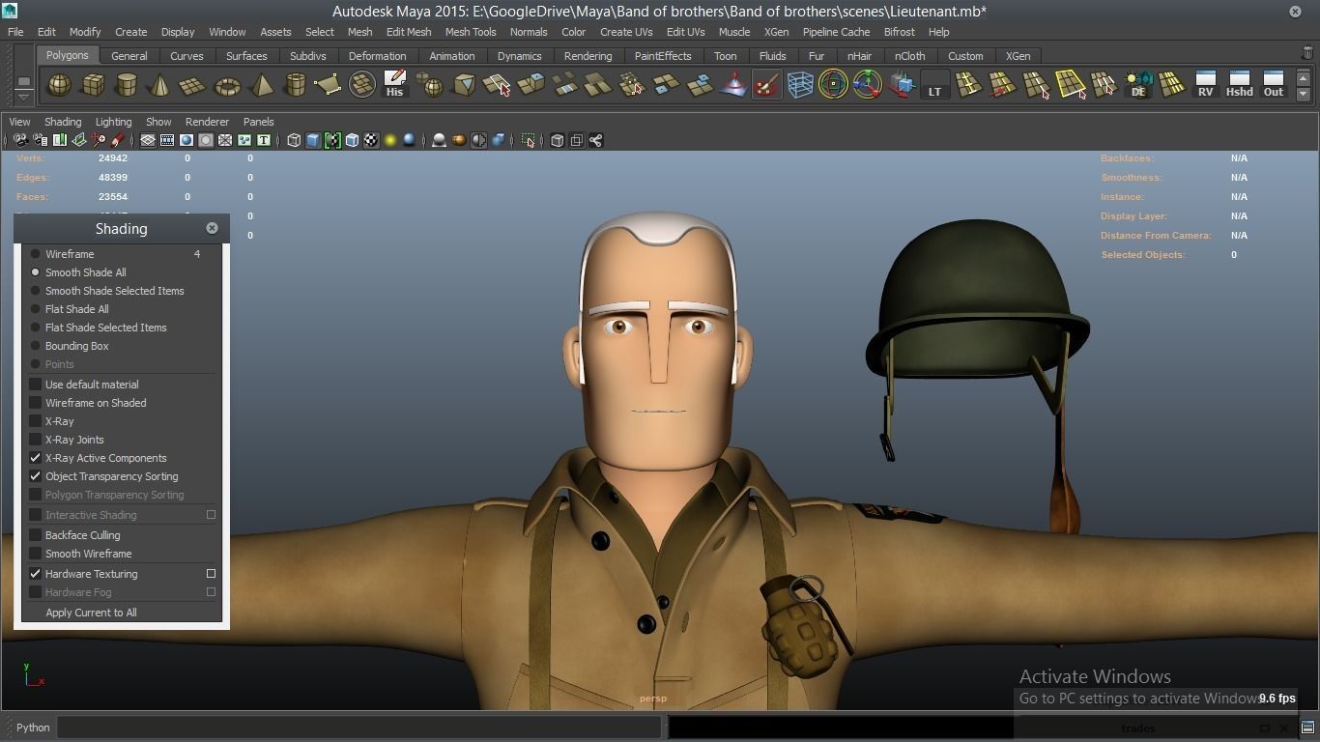Step the shelf row down with the arrow
This screenshot has height=742, width=1320.
coord(1303,94)
